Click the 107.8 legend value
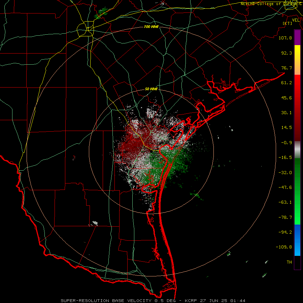303x303 pixels. (x=285, y=38)
